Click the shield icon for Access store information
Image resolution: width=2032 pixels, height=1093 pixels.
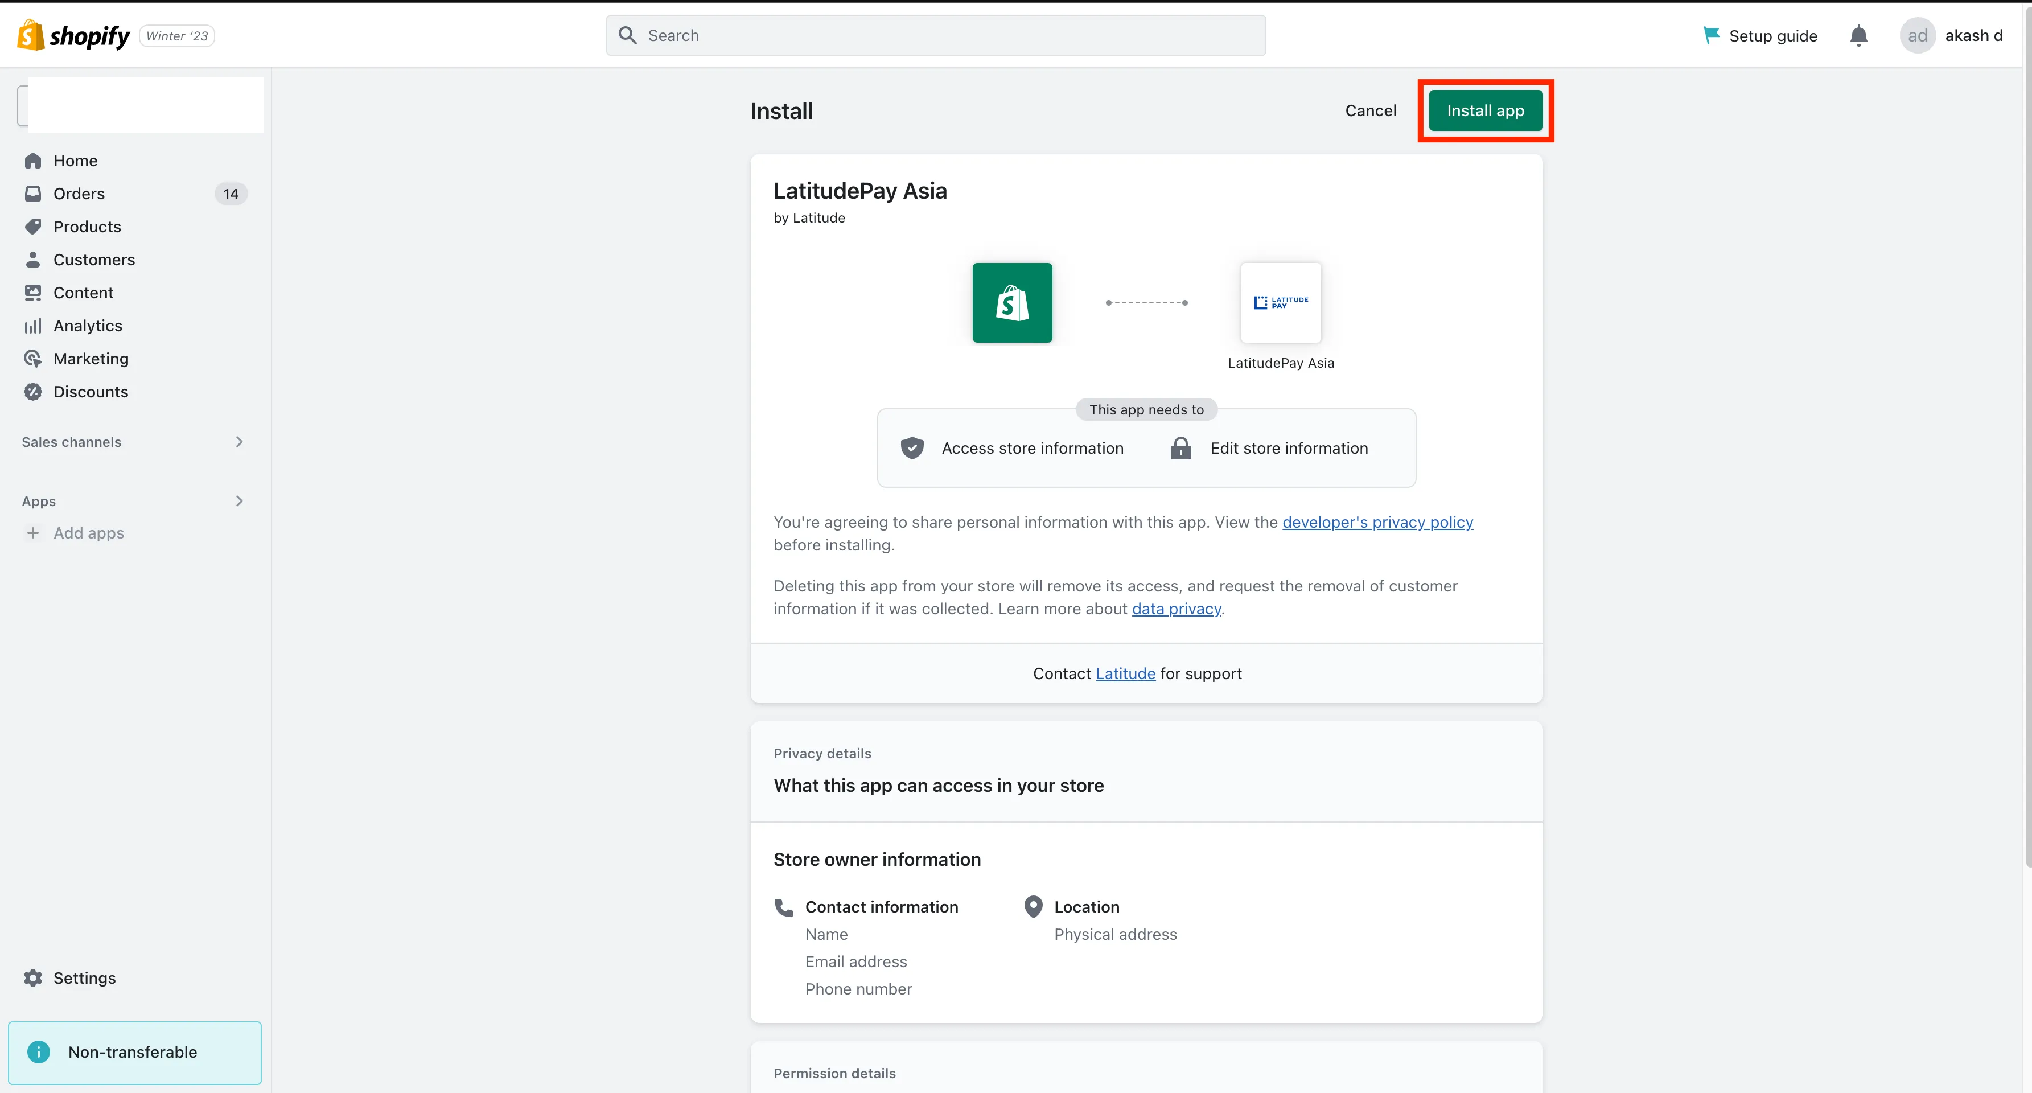click(912, 448)
